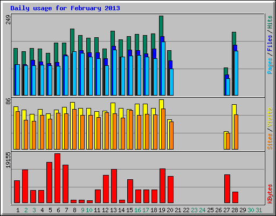
Task: Click day label '19' on the x-axis
Action: click(x=162, y=210)
